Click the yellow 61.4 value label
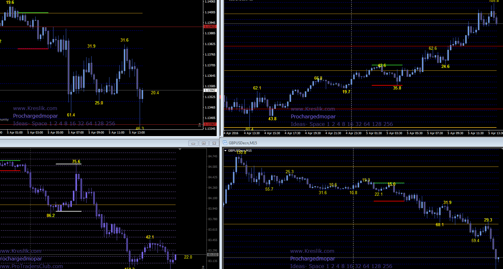503x269 pixels. (x=71, y=115)
